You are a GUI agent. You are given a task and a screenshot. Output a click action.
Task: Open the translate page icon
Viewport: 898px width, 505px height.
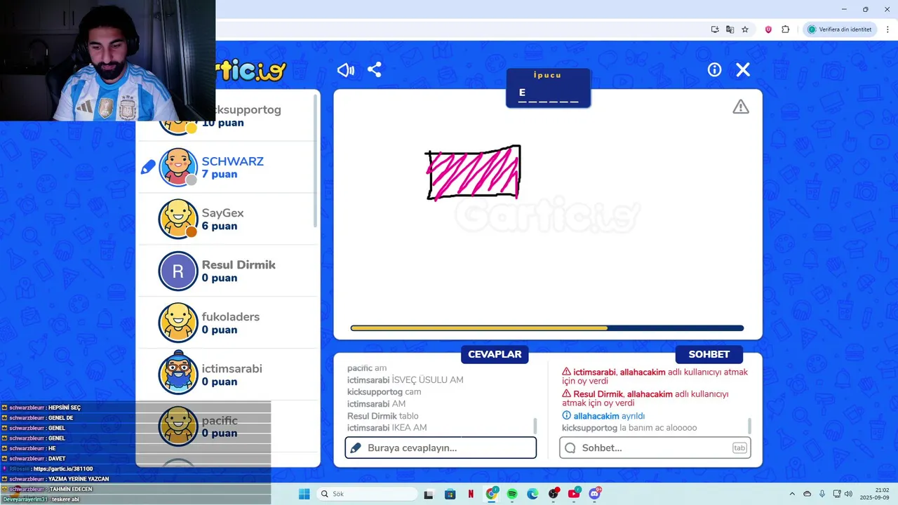tap(730, 29)
